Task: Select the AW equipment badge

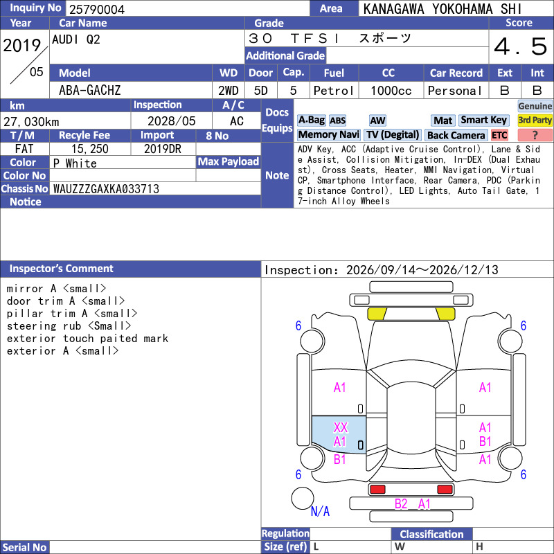Action: 377,120
